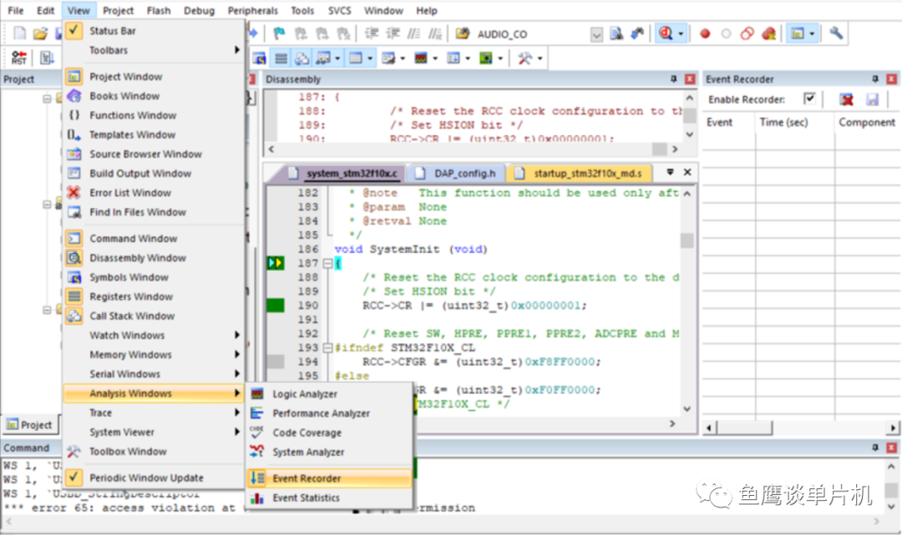Clear Event Recorder with red X icon
The width and height of the screenshot is (902, 535).
tap(846, 99)
